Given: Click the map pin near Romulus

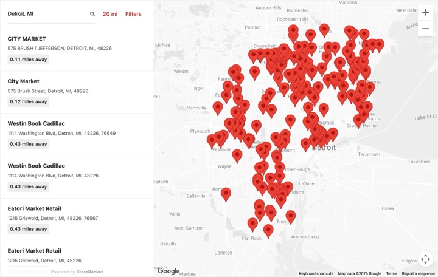Looking at the screenshot, I should coord(226,194).
